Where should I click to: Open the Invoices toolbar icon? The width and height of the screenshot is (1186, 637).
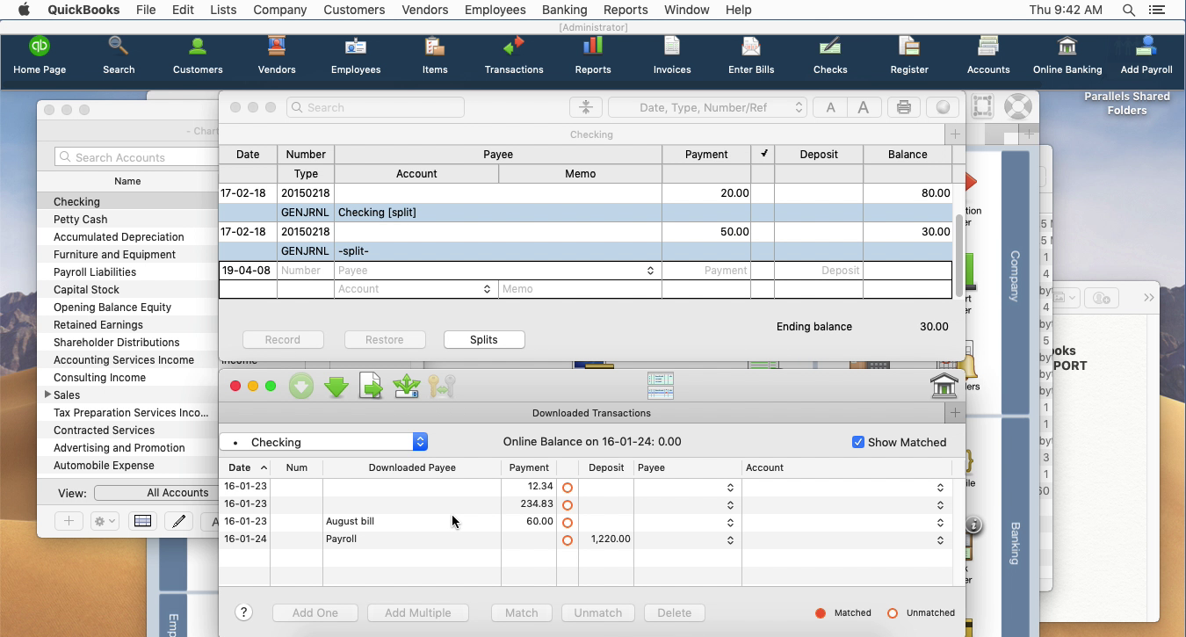click(672, 55)
